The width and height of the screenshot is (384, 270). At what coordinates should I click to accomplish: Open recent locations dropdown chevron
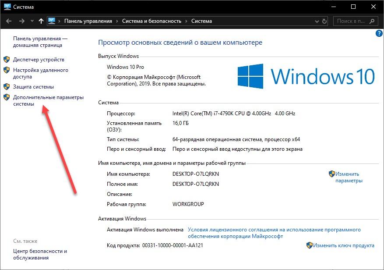tap(32, 21)
